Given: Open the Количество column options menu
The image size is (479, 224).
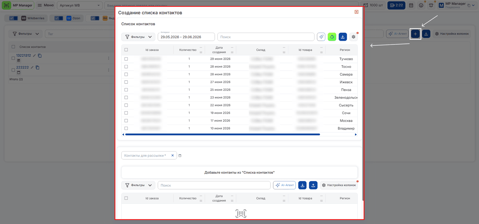Looking at the screenshot, I should pyautogui.click(x=201, y=48).
